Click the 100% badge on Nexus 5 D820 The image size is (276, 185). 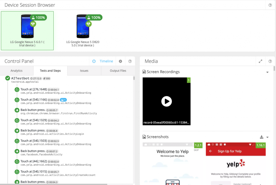pos(94,18)
